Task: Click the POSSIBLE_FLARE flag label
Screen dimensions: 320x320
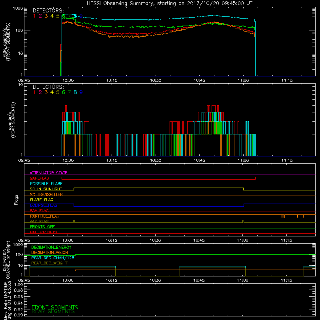Action: tap(46, 184)
